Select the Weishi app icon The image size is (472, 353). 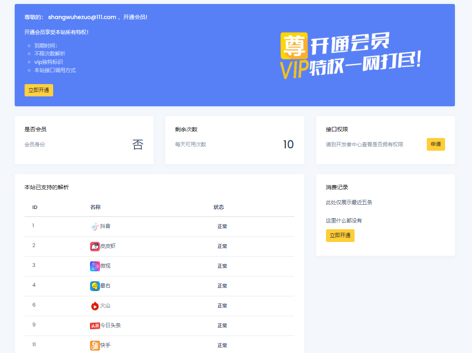pos(95,266)
